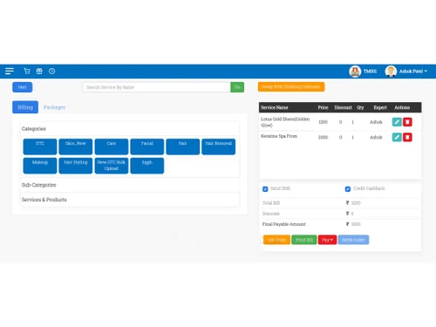Screen dimensions: 436x327
Task: Click the Discount column header
Action: point(343,107)
